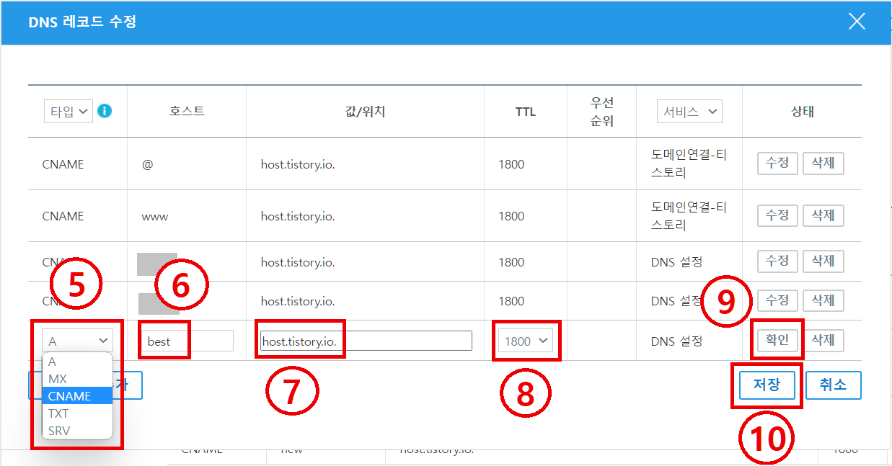The width and height of the screenshot is (892, 466).
Task: Click 확인 to confirm the new record
Action: (777, 339)
